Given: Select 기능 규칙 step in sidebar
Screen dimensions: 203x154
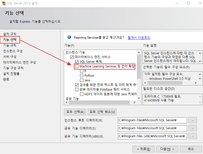Looking at the screenshot, I should pyautogui.click(x=10, y=45).
